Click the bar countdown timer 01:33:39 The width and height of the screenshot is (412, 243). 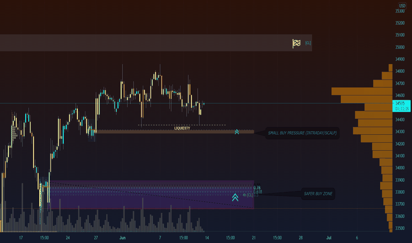tap(402, 109)
